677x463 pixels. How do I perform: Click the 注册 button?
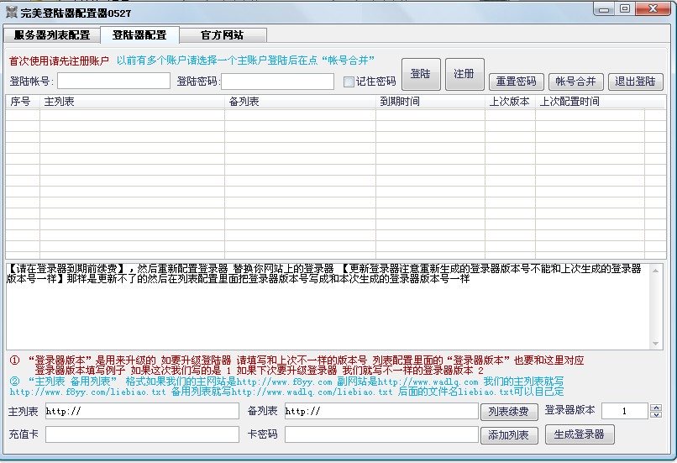464,74
